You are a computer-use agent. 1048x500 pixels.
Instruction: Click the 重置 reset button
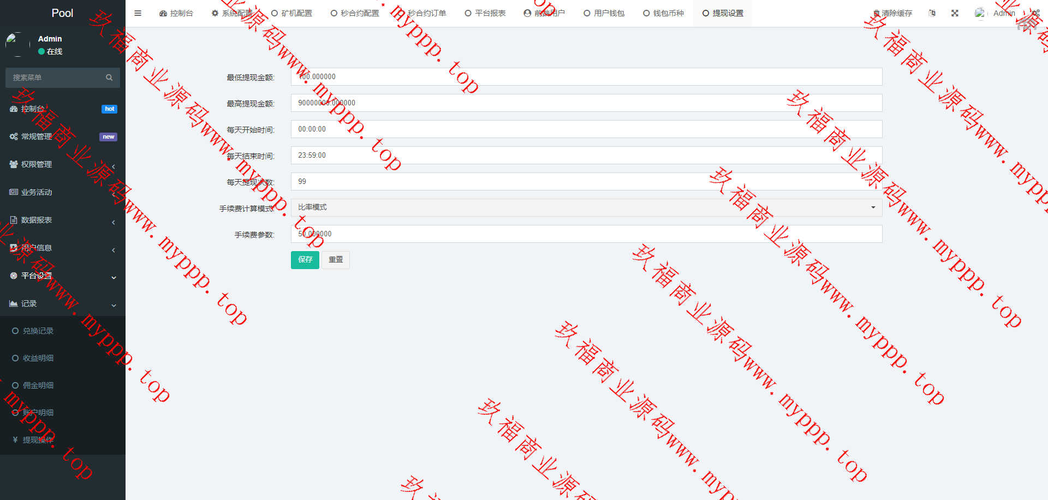click(x=336, y=260)
